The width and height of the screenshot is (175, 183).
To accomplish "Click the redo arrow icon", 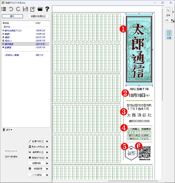I will pyautogui.click(x=18, y=9).
